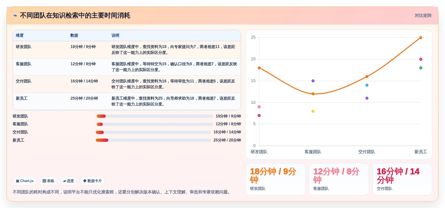Click the table cell 25分钟 / 20分钟
The width and height of the screenshot is (445, 208).
click(84, 98)
